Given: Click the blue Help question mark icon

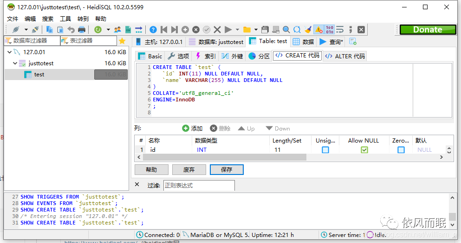Looking at the screenshot, I should pos(153,30).
